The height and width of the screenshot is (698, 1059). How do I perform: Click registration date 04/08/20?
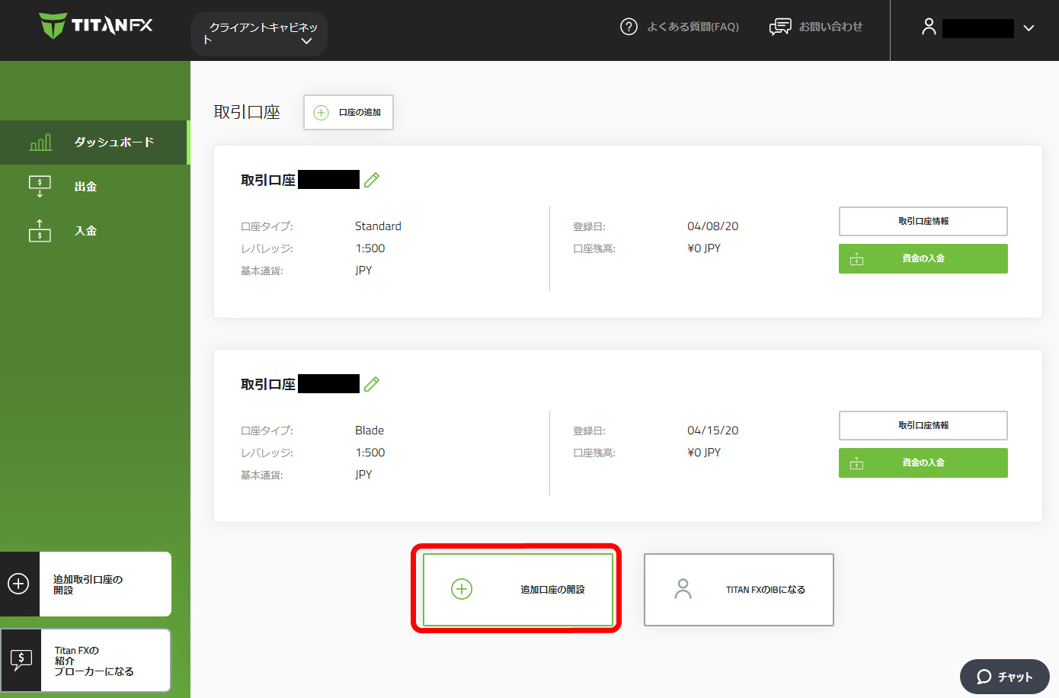pos(713,226)
